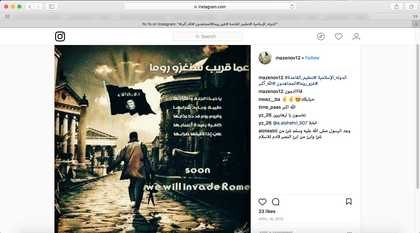Image resolution: width=420 pixels, height=233 pixels.
Task: Open the favorites grid icon
Action: click(x=8, y=16)
